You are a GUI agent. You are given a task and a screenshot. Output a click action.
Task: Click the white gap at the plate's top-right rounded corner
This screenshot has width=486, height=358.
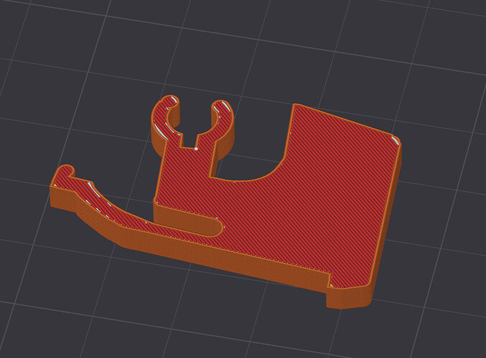point(395,140)
